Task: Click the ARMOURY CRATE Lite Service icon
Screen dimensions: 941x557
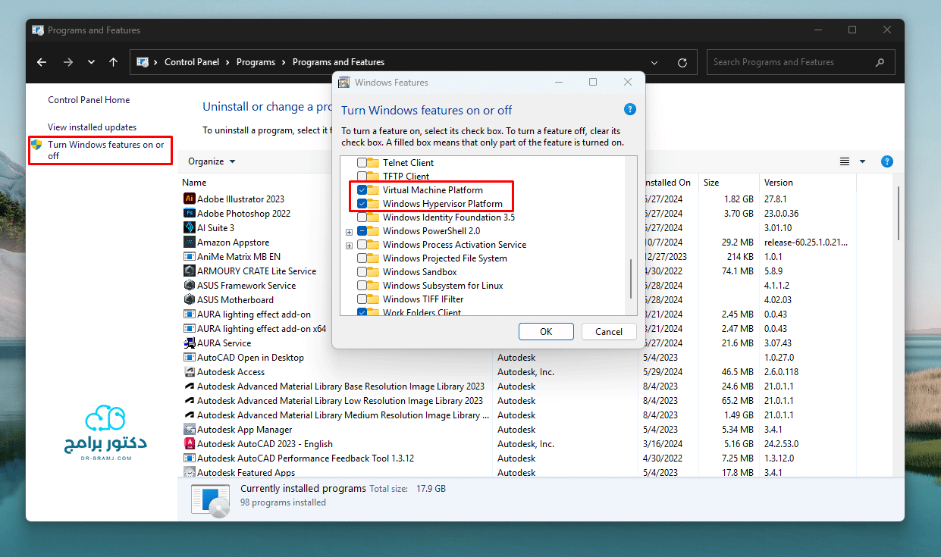Action: [190, 271]
